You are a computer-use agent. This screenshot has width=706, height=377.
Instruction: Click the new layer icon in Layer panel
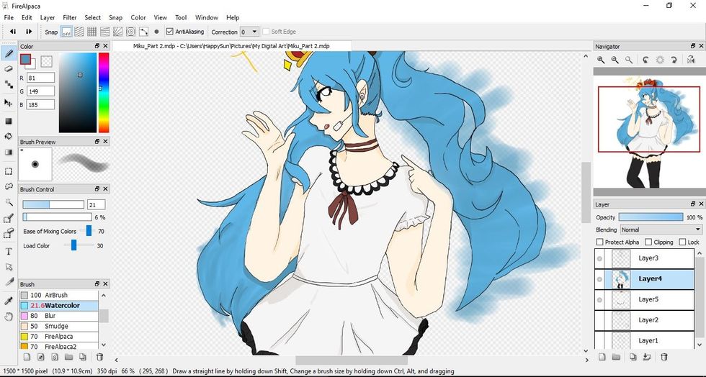pyautogui.click(x=602, y=357)
